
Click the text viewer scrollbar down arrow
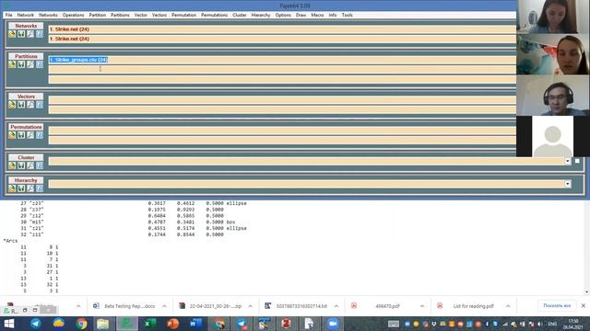586,292
